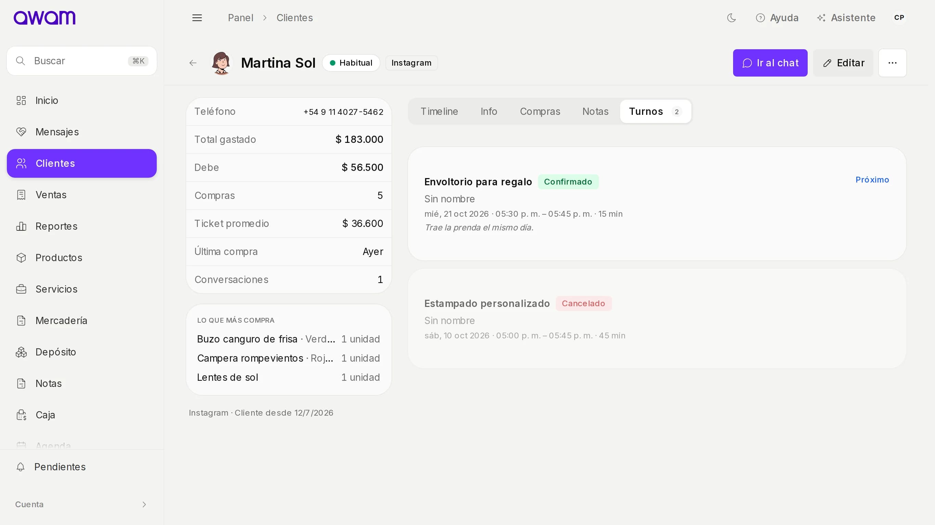Open the Inicio sidebar item
935x525 pixels.
(82, 100)
